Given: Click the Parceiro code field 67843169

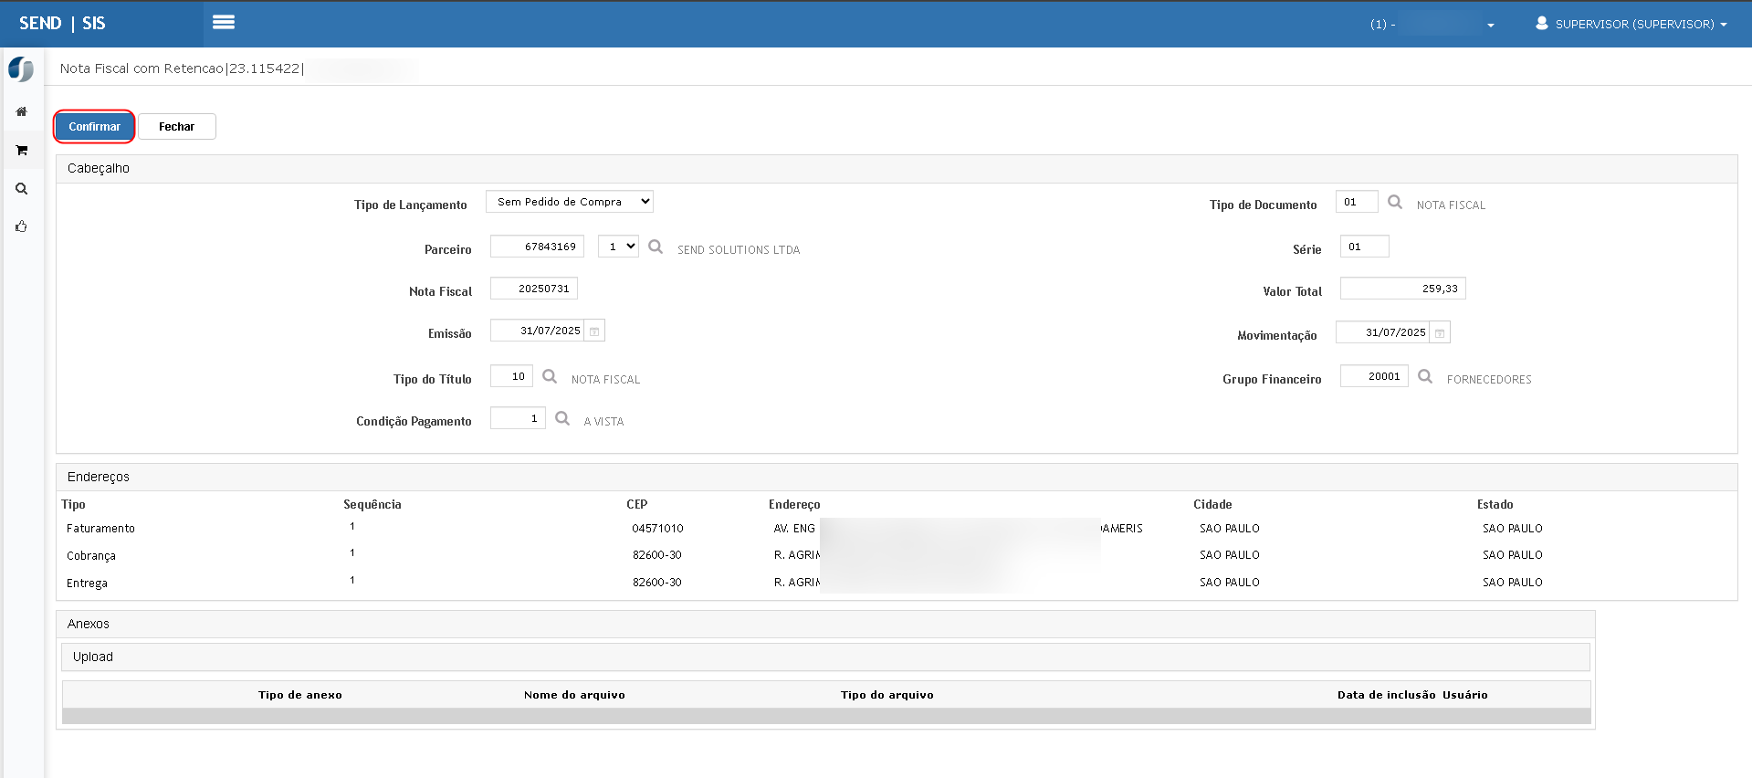Looking at the screenshot, I should tap(537, 247).
